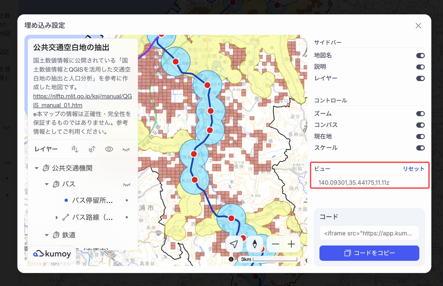Show all layers with eye icon

coord(109,149)
